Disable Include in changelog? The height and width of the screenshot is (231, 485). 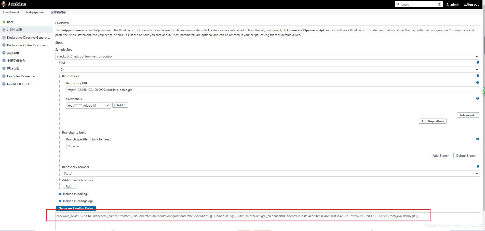point(60,201)
